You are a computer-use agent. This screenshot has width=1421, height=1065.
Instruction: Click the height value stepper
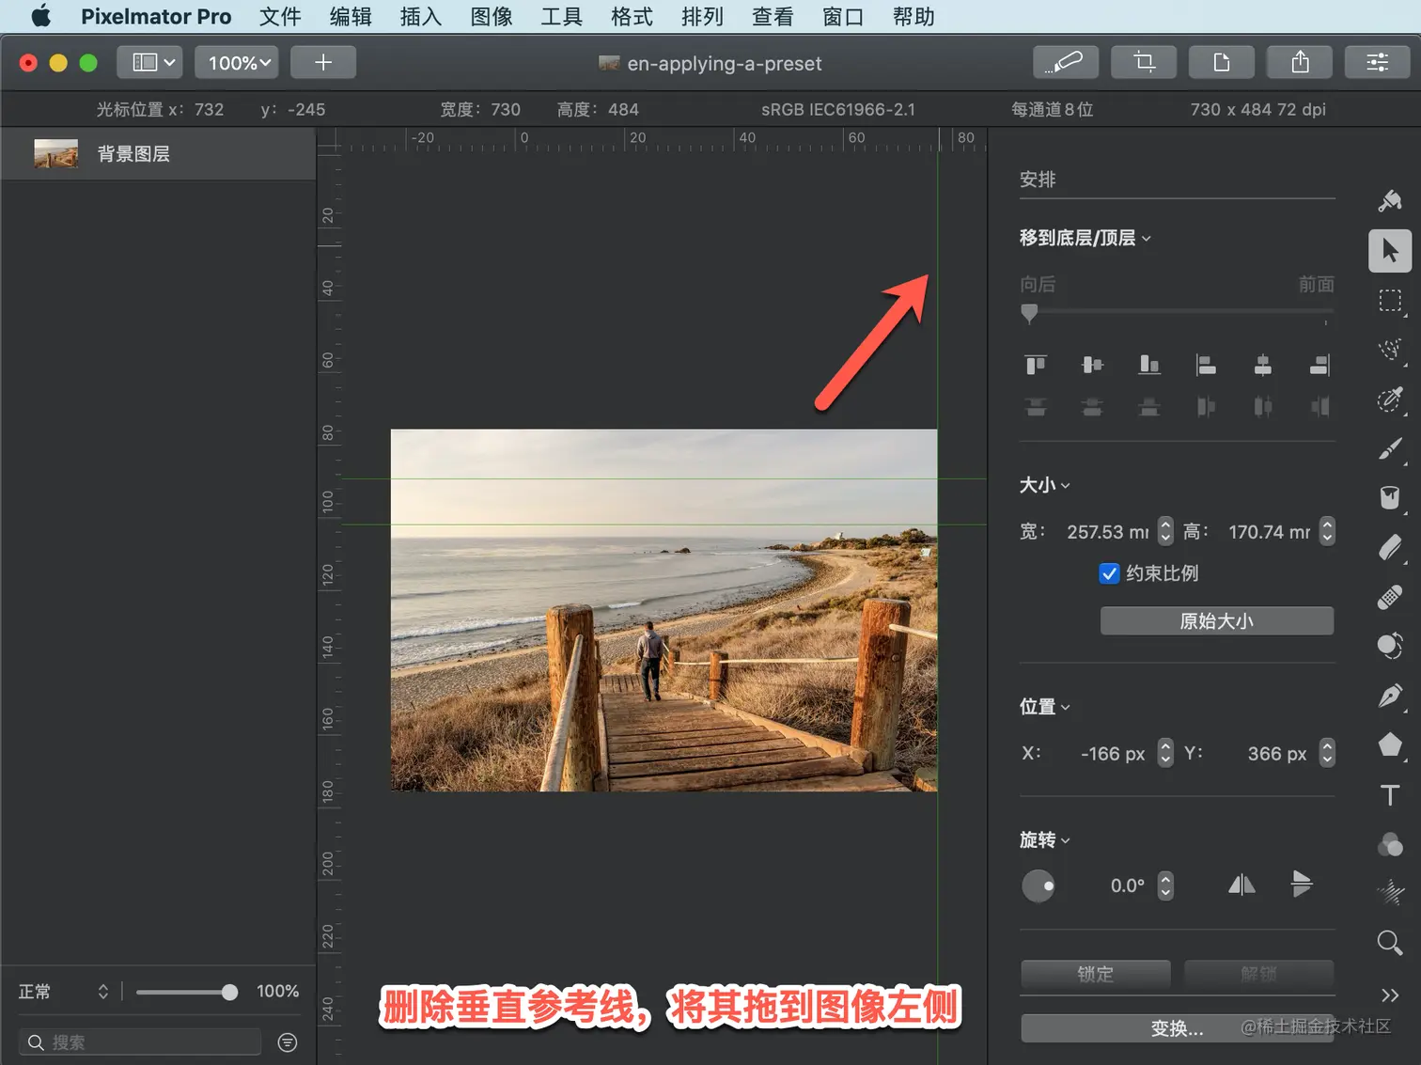1327,531
